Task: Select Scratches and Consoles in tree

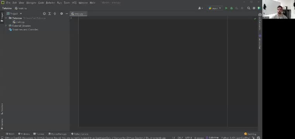Action: [x=23, y=29]
